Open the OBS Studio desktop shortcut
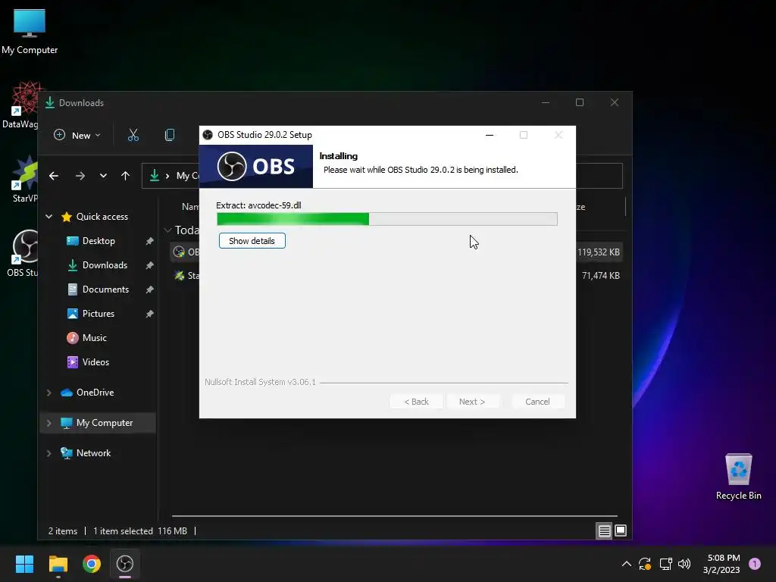Screen dimensions: 776x582 click(23, 253)
